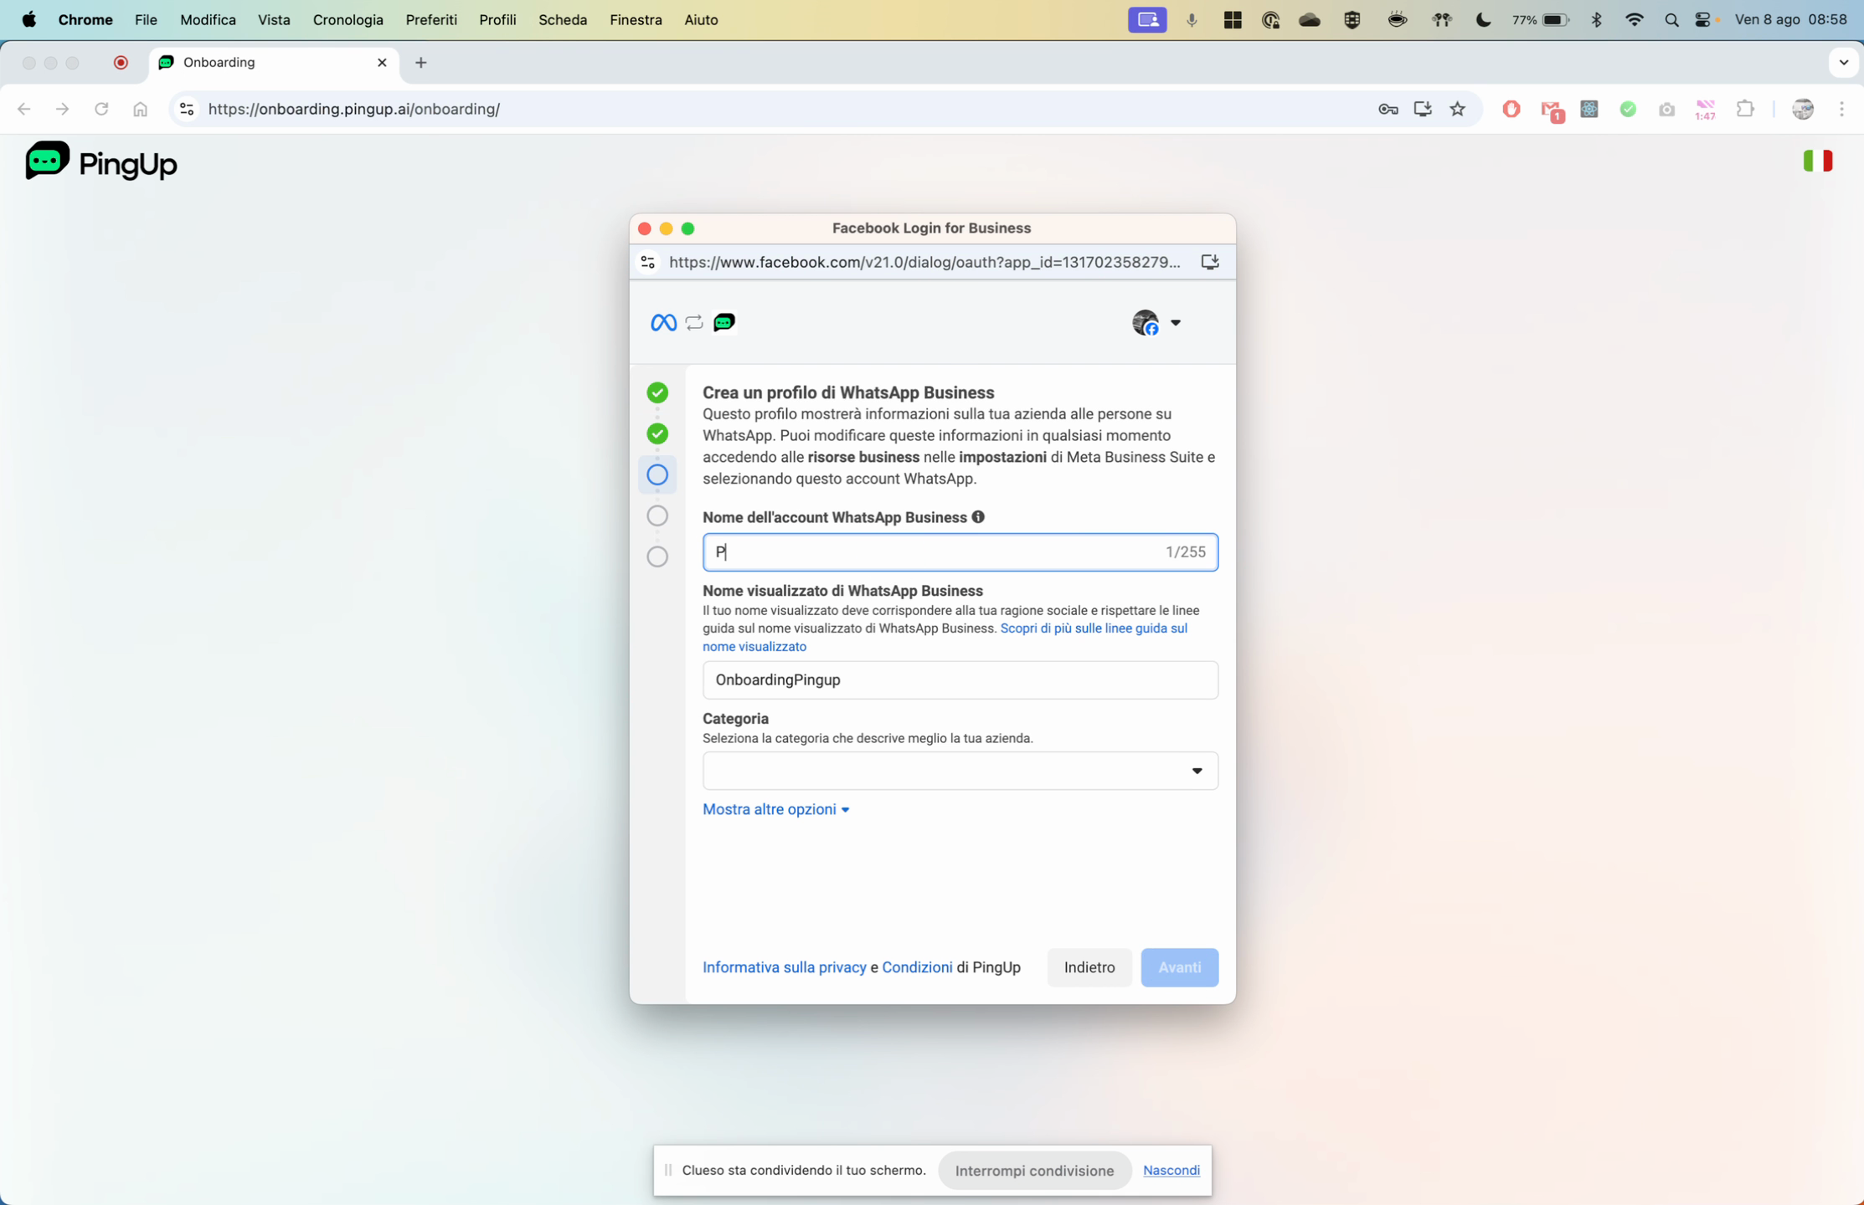The image size is (1864, 1205).
Task: Click the Chrome profile avatar
Action: (x=1803, y=109)
